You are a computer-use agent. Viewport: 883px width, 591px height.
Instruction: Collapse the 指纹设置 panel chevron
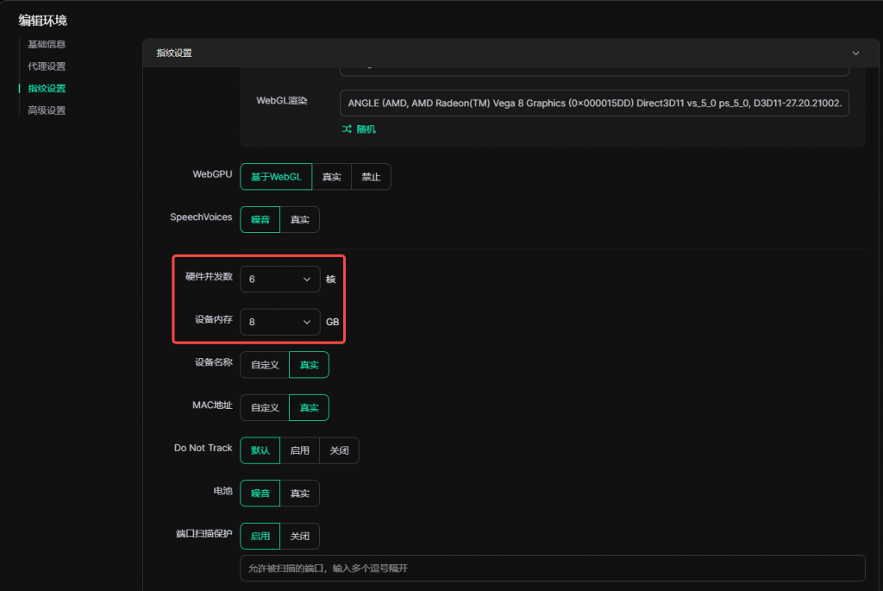tap(855, 53)
